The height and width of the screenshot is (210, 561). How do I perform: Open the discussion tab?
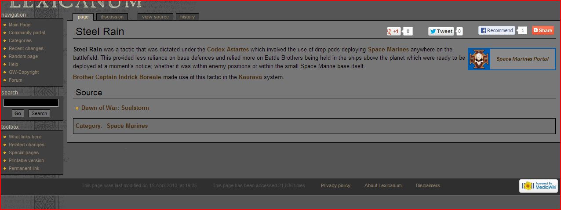[112, 17]
